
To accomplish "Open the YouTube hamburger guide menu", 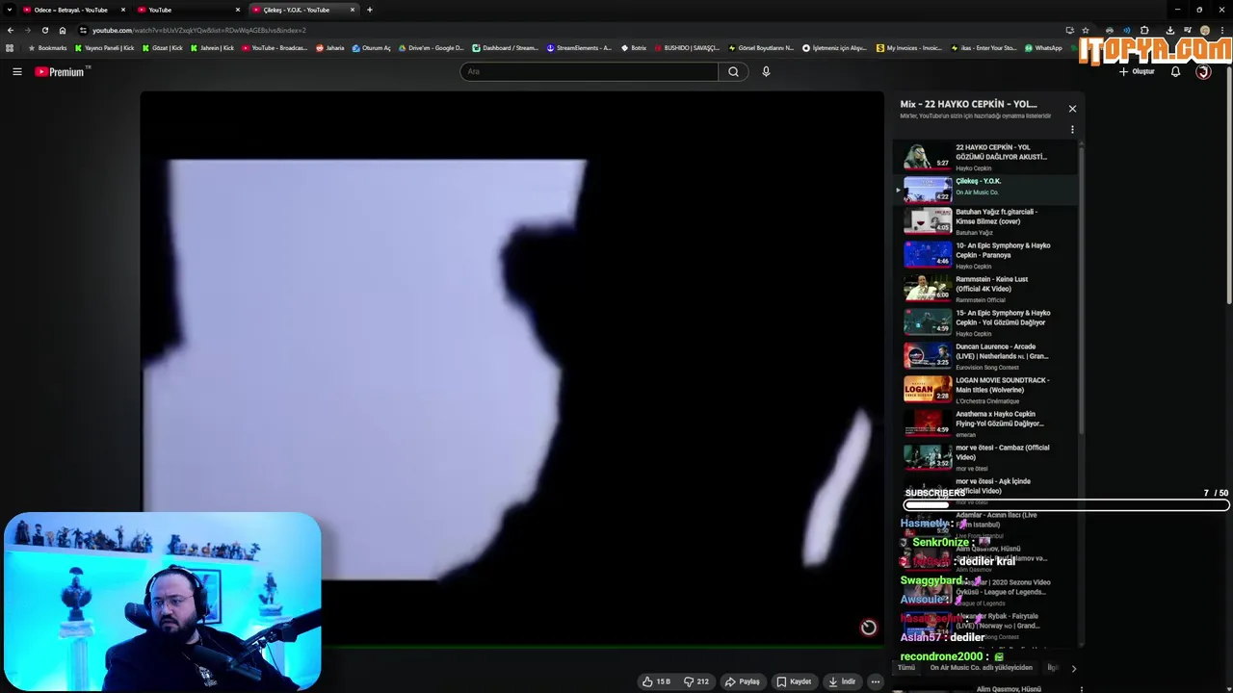I will (x=16, y=71).
